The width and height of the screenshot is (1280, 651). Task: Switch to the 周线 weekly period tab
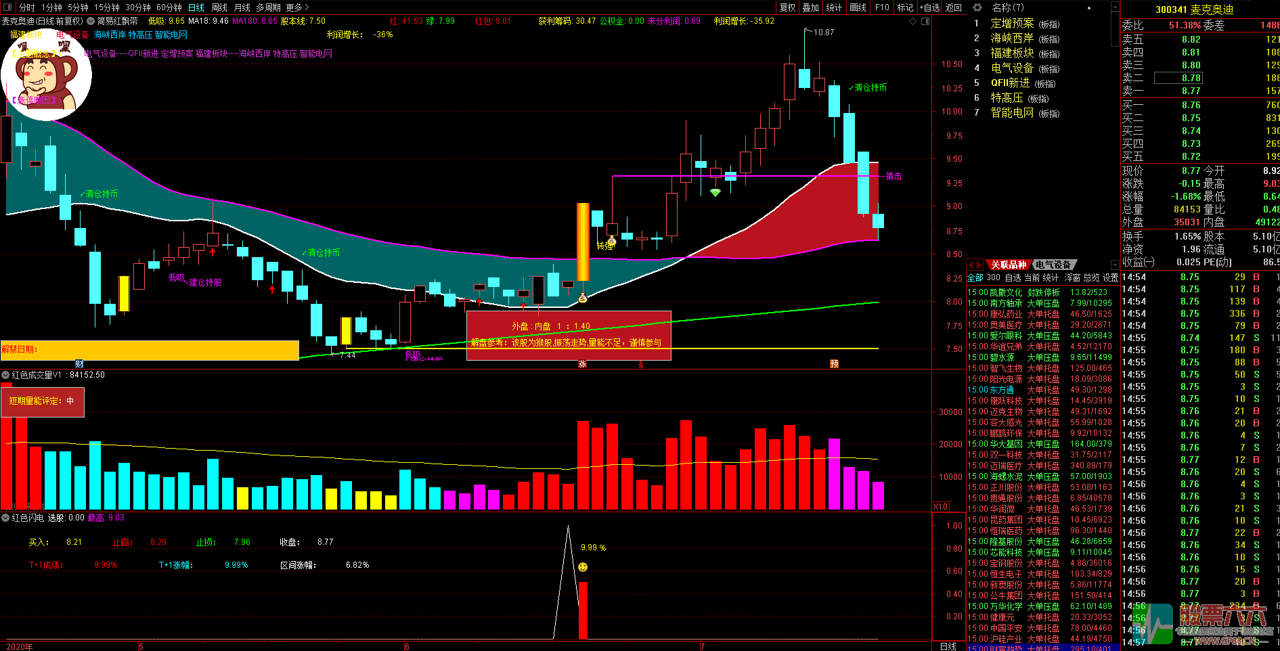click(x=219, y=7)
